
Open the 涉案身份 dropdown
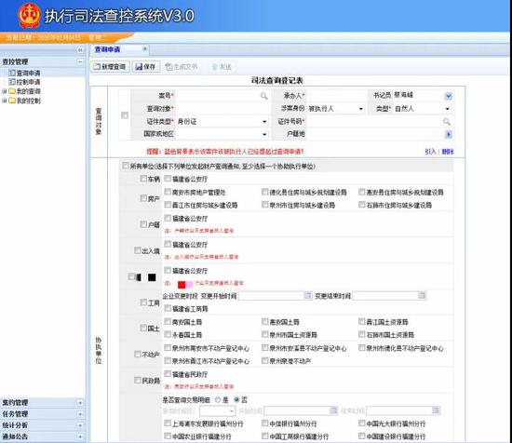point(360,109)
